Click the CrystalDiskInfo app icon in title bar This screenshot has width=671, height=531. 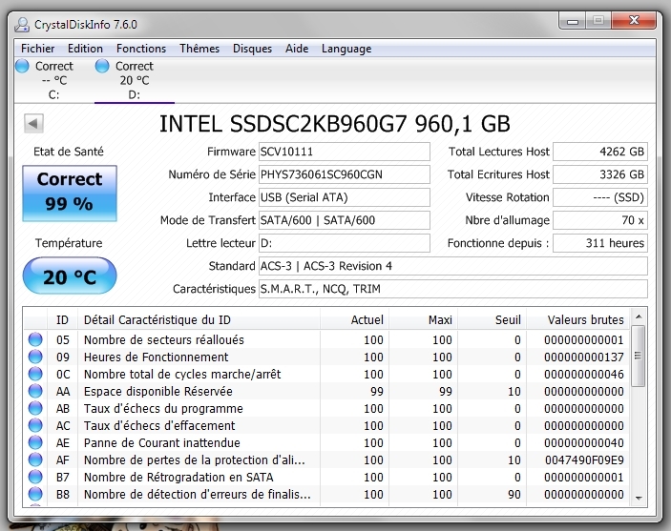click(22, 25)
